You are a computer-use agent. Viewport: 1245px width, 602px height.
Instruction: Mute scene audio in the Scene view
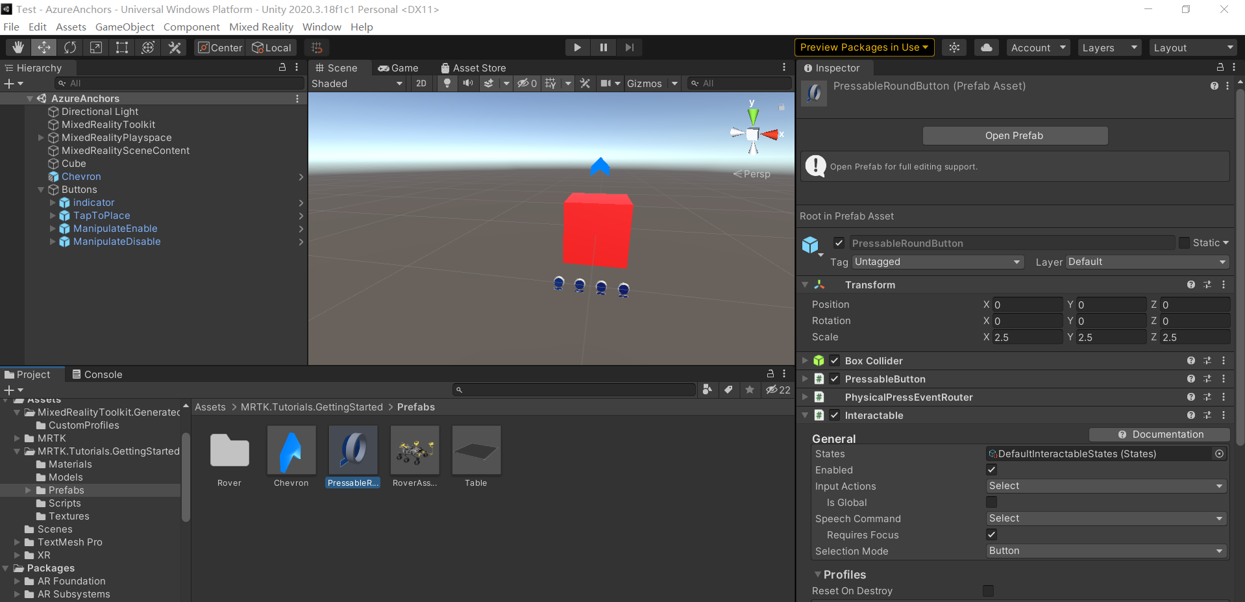468,83
